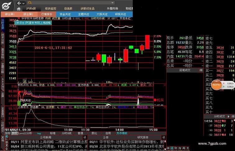
Task: Open the 自选股 menu
Action: pos(68,8)
